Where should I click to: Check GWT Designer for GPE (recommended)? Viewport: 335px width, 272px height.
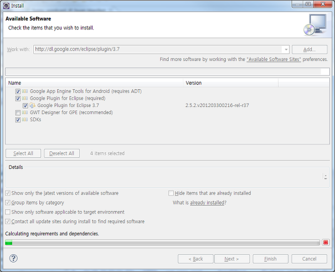pyautogui.click(x=18, y=112)
